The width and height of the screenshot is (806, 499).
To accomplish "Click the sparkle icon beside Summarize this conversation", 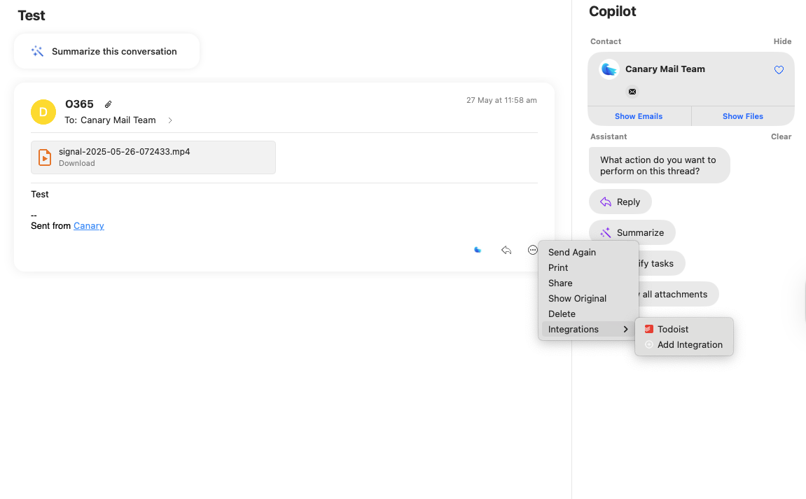I will pos(38,51).
